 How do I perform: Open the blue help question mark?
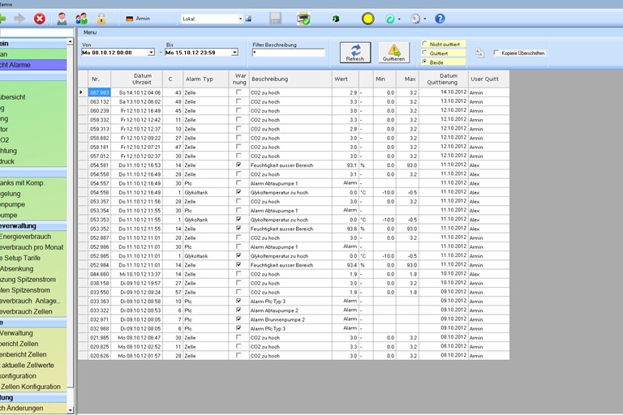coord(440,18)
